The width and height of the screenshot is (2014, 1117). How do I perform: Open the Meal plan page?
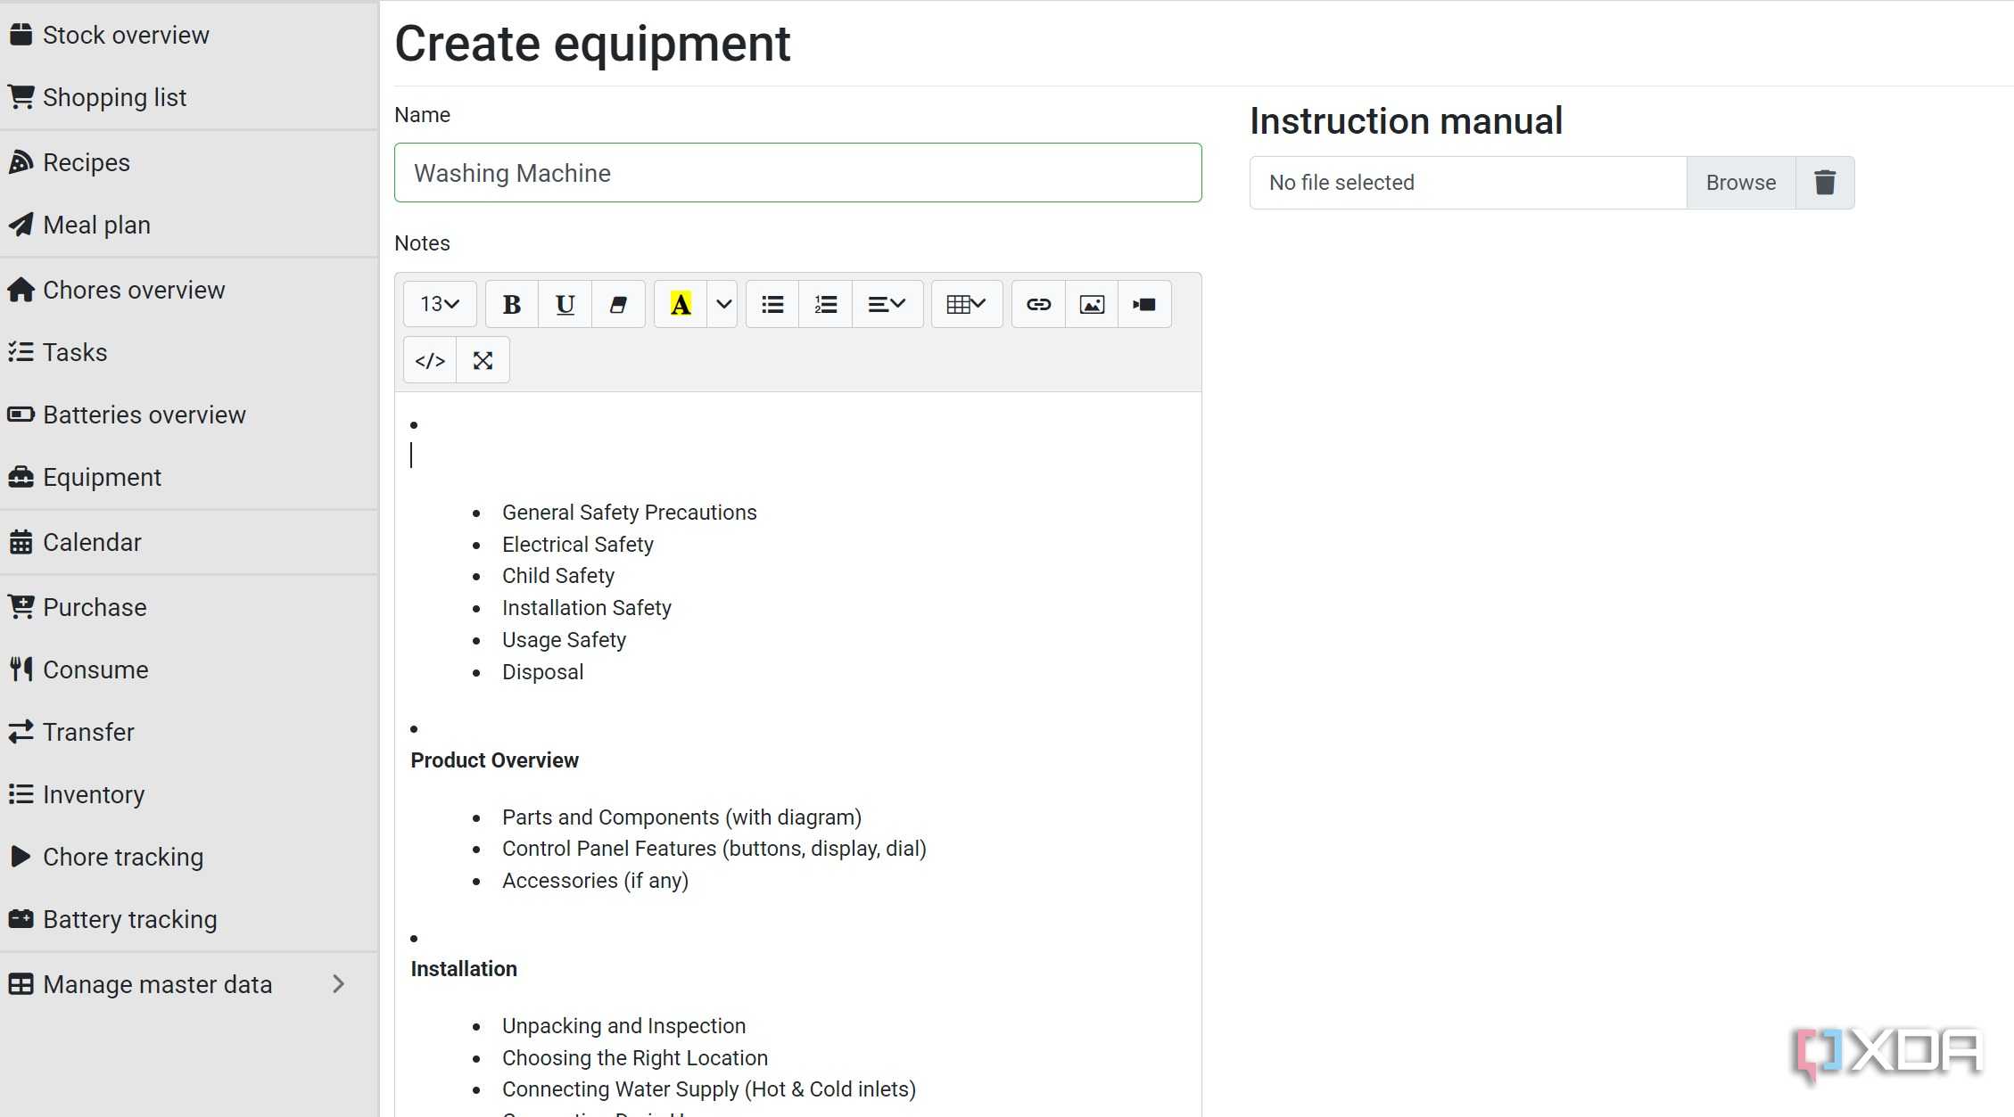189,225
